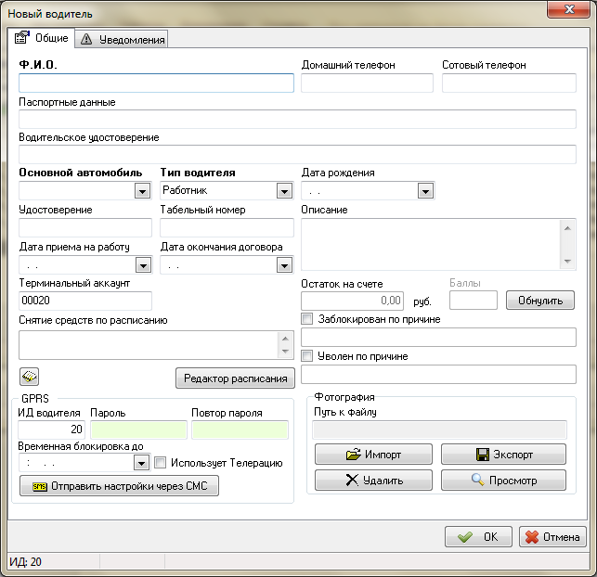Image resolution: width=597 pixels, height=577 pixels.
Task: Confirm with the green checkmark OK button
Action: pyautogui.click(x=477, y=537)
